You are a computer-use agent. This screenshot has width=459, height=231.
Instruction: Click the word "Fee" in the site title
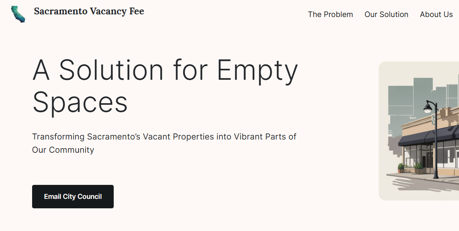click(137, 11)
